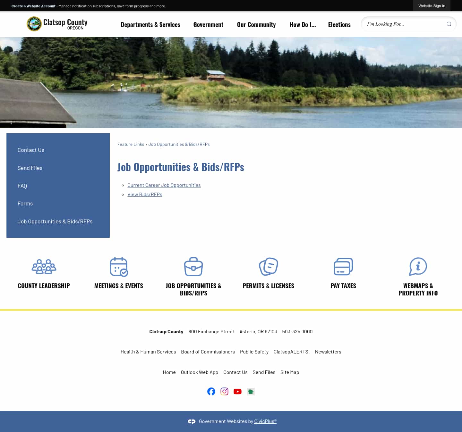The width and height of the screenshot is (462, 432).
Task: Click the footer Contact Us link
Action: pyautogui.click(x=235, y=372)
